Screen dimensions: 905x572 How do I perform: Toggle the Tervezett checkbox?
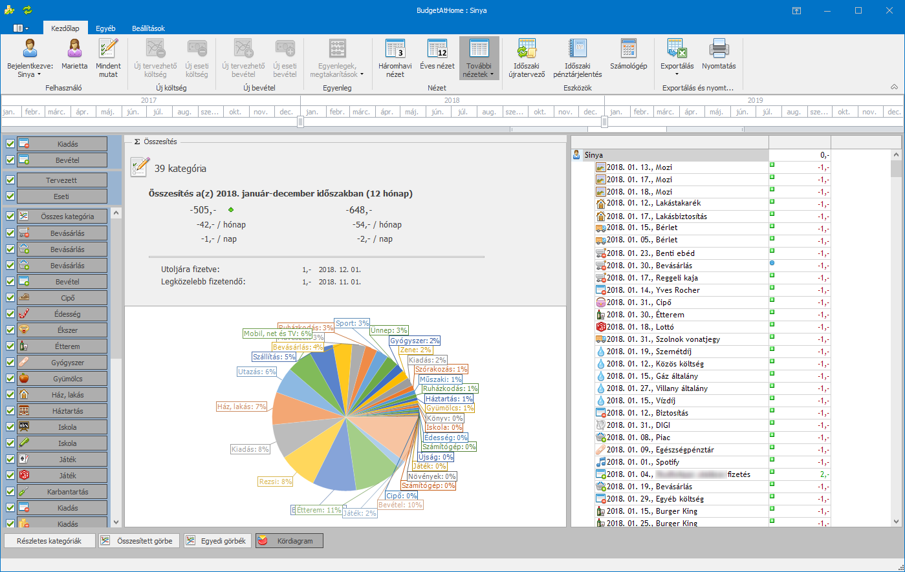point(10,180)
